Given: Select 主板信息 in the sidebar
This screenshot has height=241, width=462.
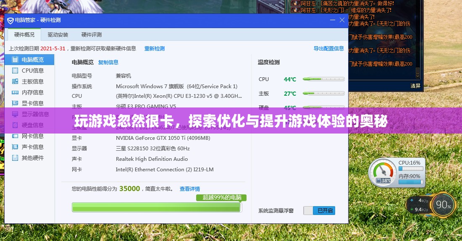Looking at the screenshot, I should tap(29, 81).
